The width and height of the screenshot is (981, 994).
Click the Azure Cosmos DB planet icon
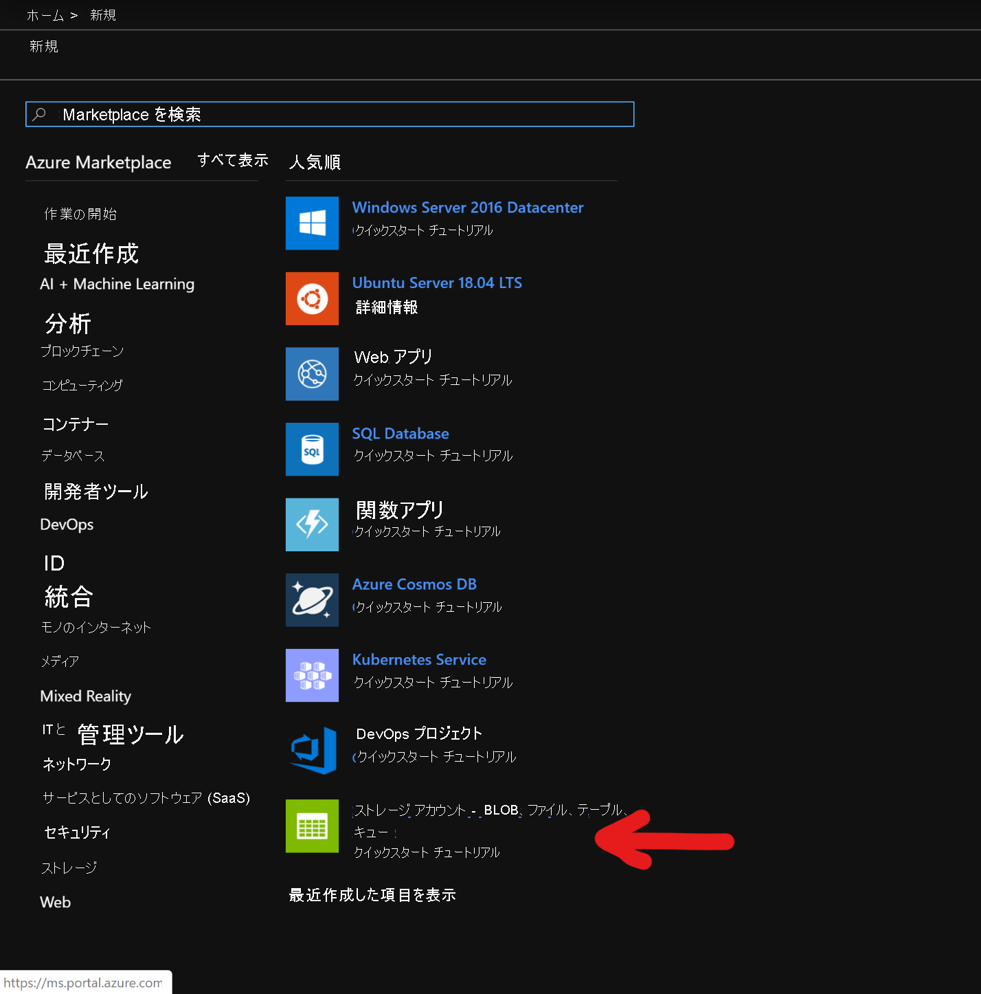(x=312, y=600)
